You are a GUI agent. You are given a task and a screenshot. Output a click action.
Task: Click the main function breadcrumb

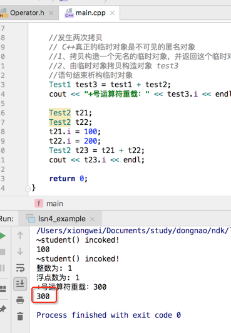54,204
